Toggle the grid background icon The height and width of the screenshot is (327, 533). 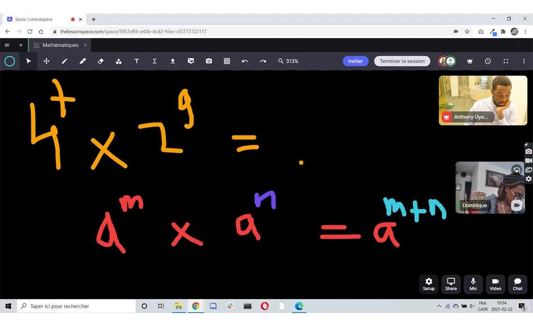click(x=227, y=61)
